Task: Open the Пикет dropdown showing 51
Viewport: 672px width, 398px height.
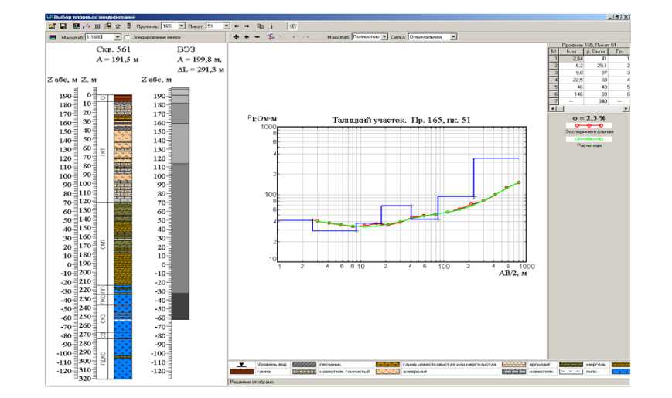Action: [x=227, y=26]
